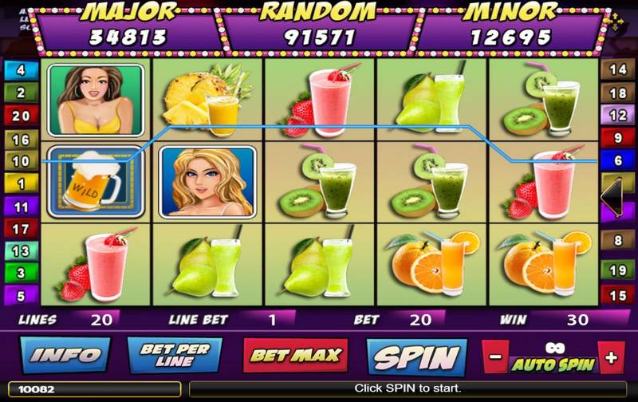This screenshot has width=638, height=402.
Task: Collapse side panel with black arrow
Action: click(x=612, y=196)
